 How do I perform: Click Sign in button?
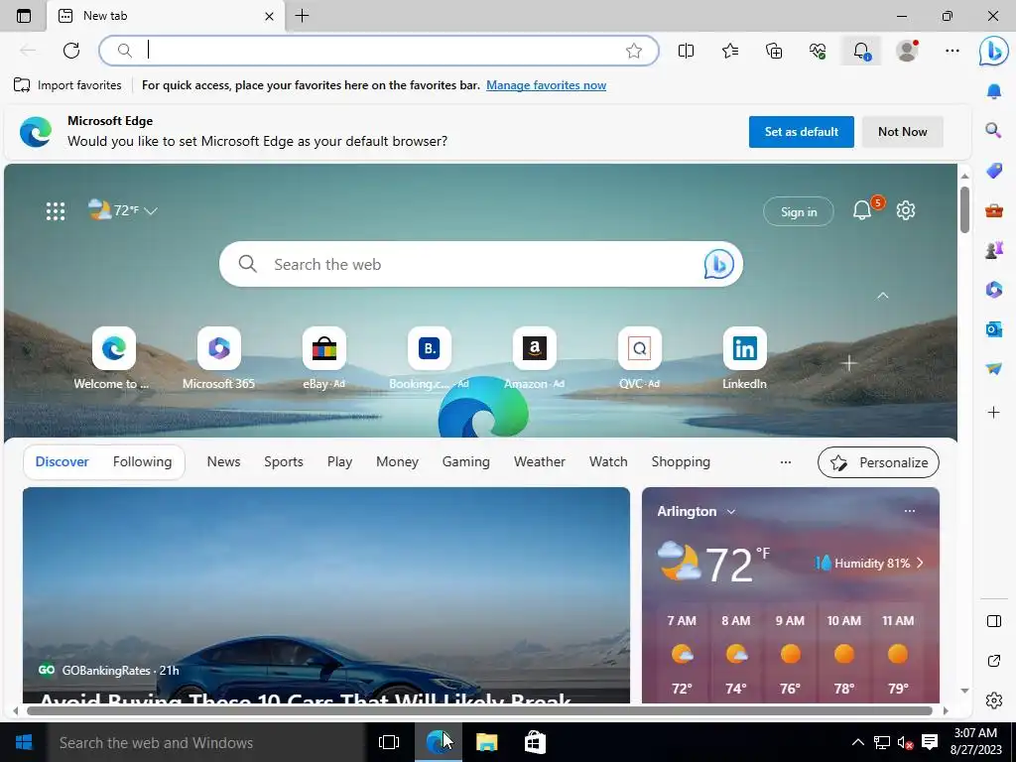799,212
